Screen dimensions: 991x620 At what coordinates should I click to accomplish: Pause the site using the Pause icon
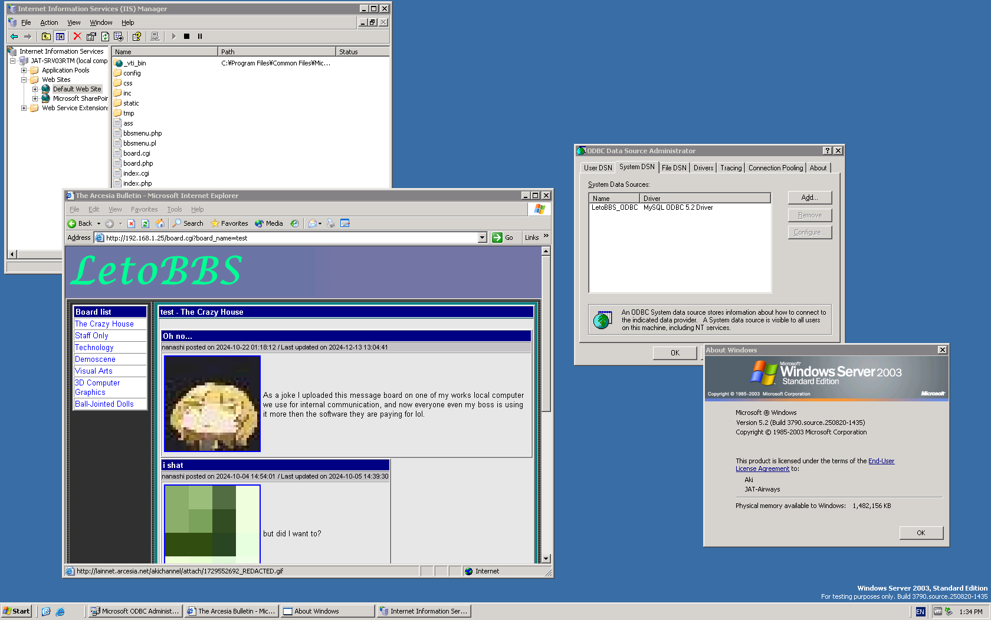pyautogui.click(x=200, y=37)
